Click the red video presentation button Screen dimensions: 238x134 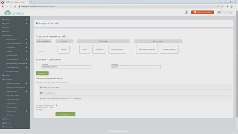click(x=202, y=12)
